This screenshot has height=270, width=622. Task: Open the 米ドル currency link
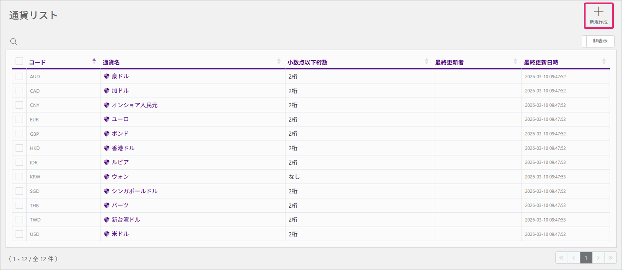[x=120, y=234]
